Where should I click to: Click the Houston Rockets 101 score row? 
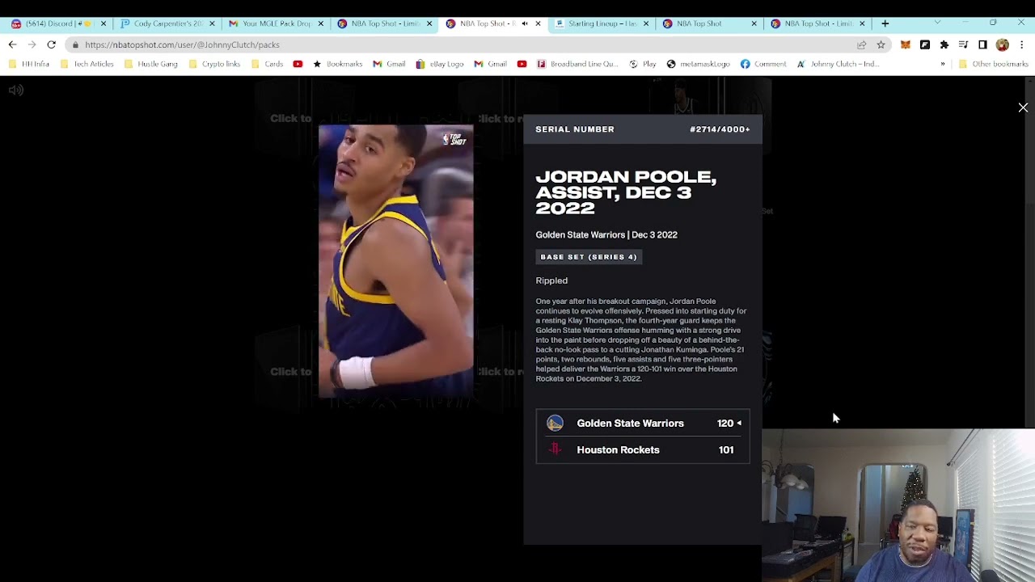[643, 449]
